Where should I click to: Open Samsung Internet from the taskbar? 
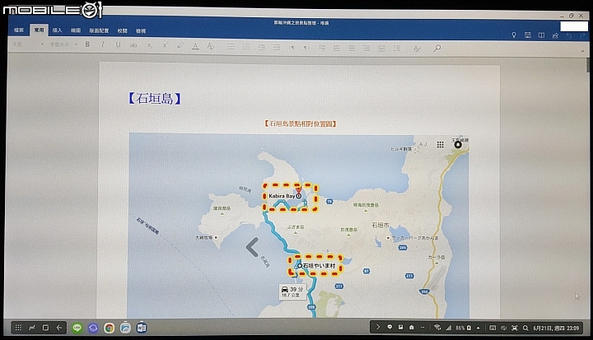[93, 328]
